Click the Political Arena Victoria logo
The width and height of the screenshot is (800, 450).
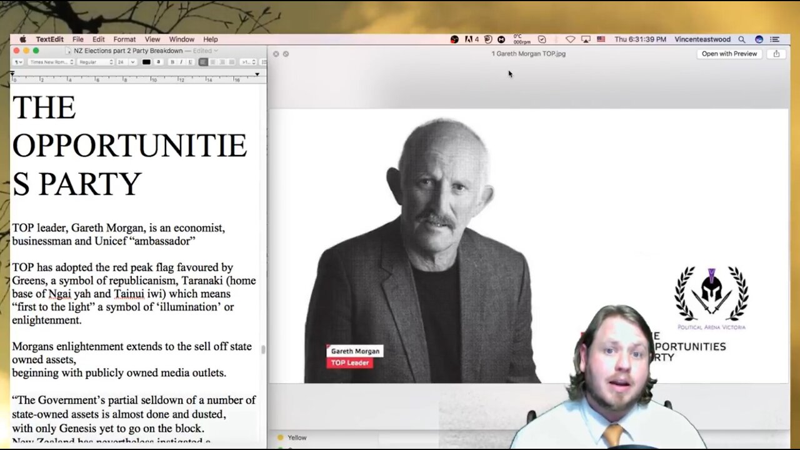pos(711,298)
